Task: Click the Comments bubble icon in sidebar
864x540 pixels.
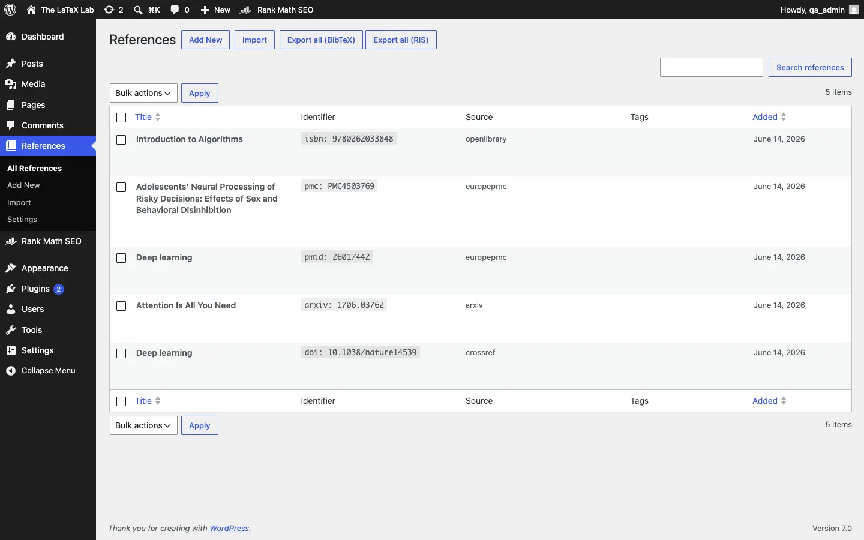Action: click(11, 125)
